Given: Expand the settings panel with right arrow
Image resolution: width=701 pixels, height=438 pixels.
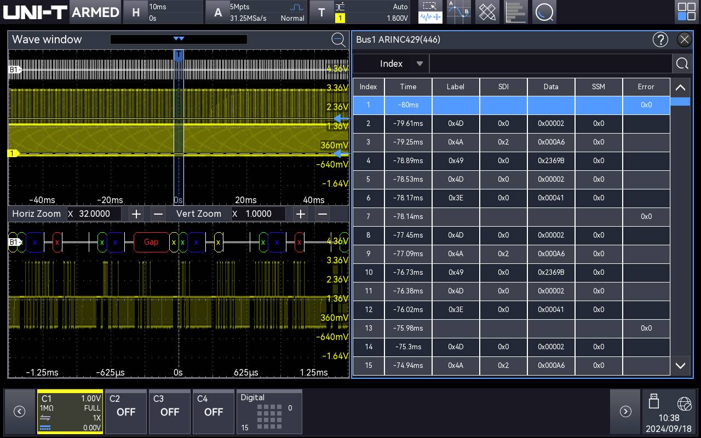Looking at the screenshot, I should (x=625, y=411).
